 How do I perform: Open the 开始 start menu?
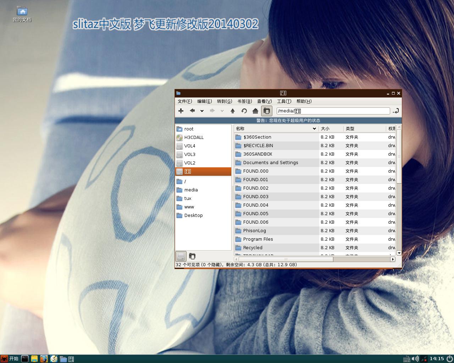click(10, 359)
